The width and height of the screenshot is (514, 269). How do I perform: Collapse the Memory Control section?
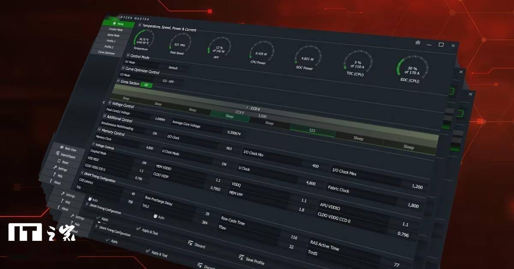pyautogui.click(x=99, y=130)
